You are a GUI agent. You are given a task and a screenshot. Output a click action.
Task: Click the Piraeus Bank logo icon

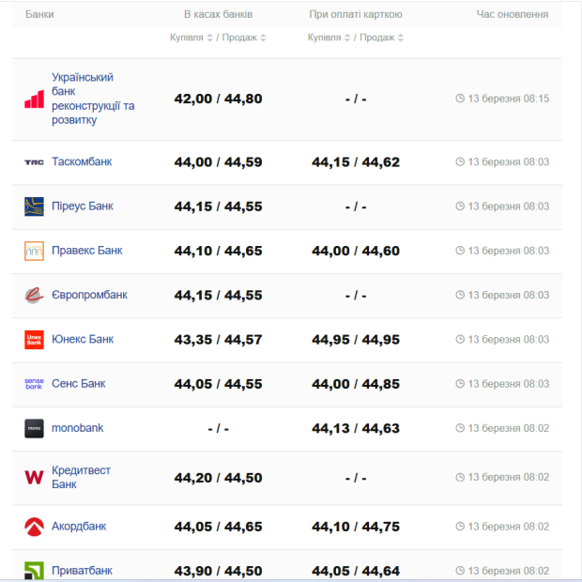coord(34,207)
